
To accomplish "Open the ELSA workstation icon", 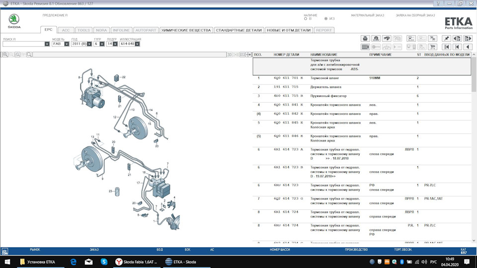I will click(411, 38).
